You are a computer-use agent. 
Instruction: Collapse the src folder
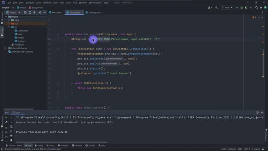[x=9, y=27]
